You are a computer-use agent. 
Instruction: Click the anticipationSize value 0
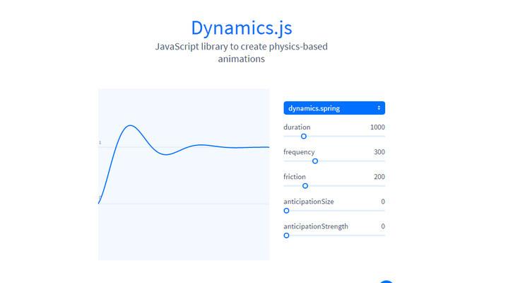point(383,202)
